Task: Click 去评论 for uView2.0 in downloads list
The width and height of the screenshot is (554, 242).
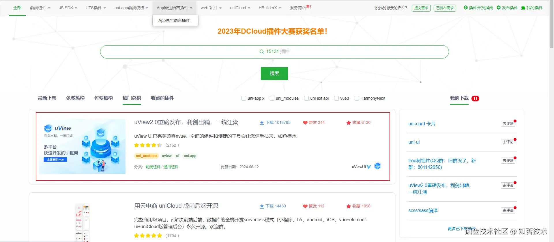Action: pyautogui.click(x=508, y=185)
